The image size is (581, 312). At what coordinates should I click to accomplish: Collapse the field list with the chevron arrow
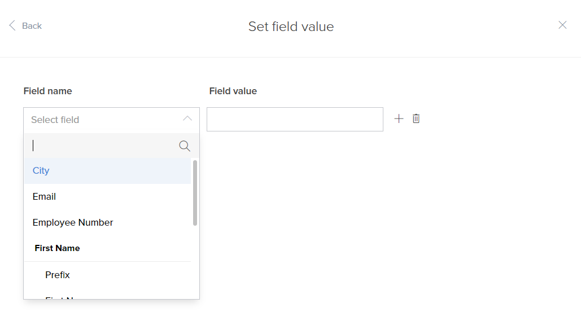click(x=187, y=119)
